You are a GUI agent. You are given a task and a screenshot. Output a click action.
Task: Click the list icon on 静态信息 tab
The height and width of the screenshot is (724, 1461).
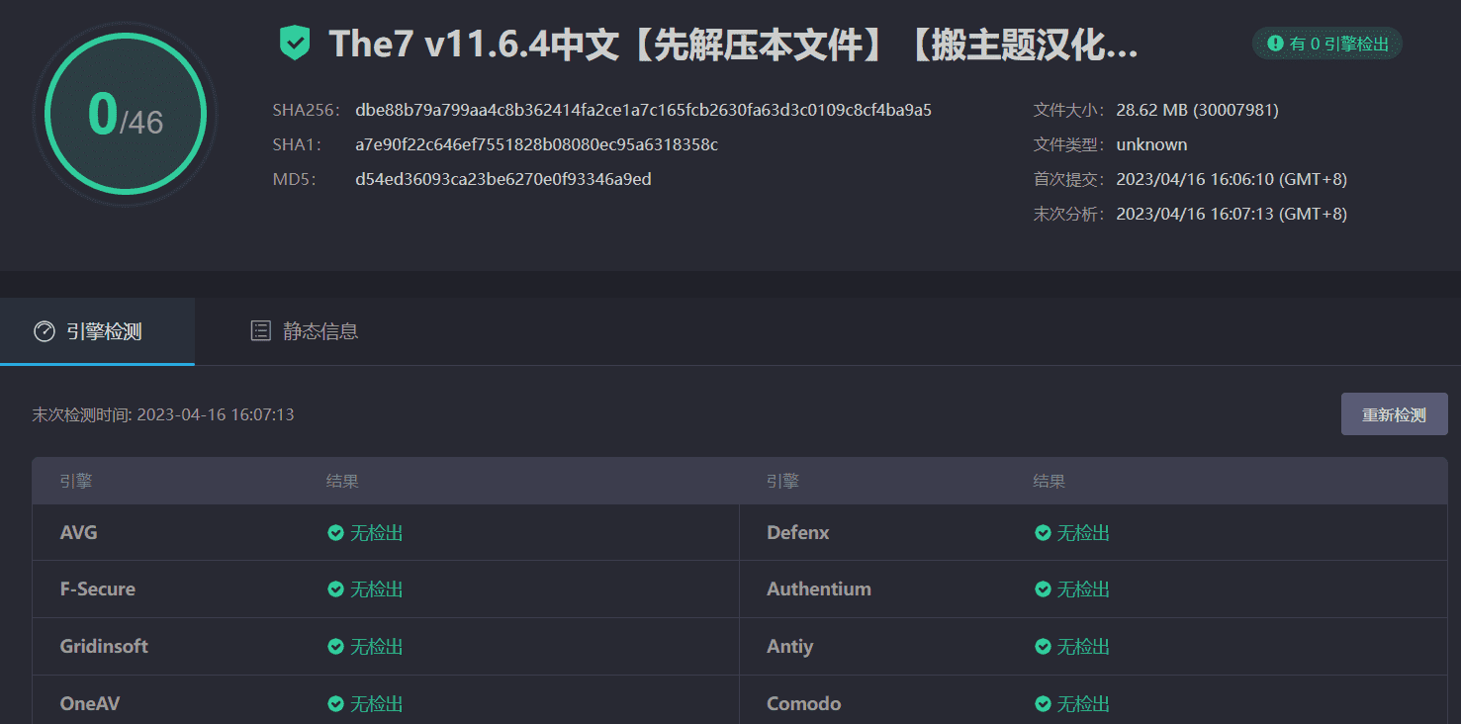(260, 331)
